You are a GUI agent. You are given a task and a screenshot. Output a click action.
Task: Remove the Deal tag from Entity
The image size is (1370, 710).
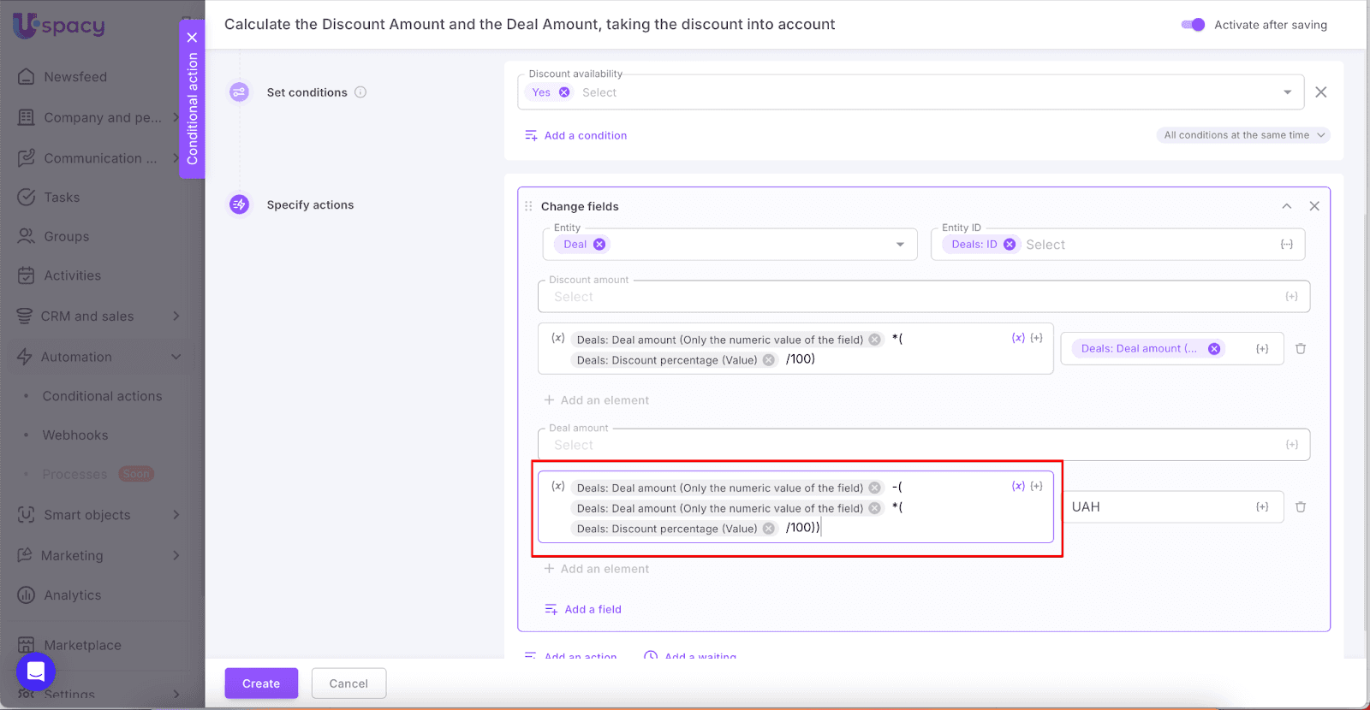tap(599, 245)
